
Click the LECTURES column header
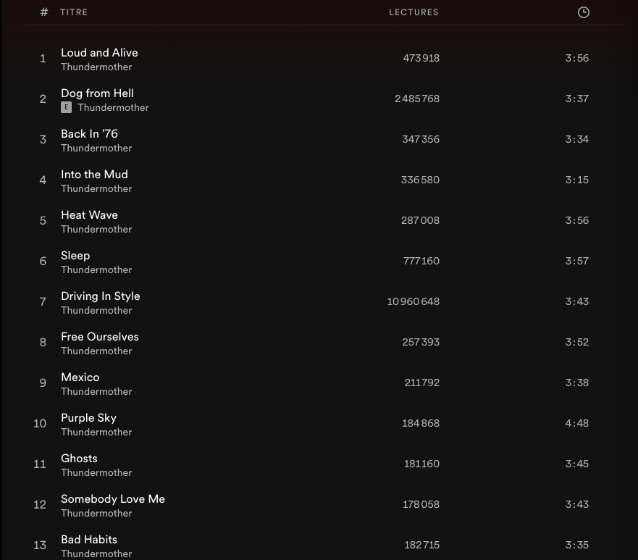pos(414,12)
